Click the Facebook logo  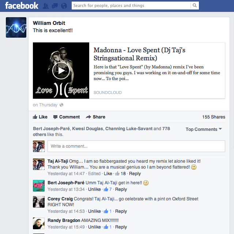(22, 6)
